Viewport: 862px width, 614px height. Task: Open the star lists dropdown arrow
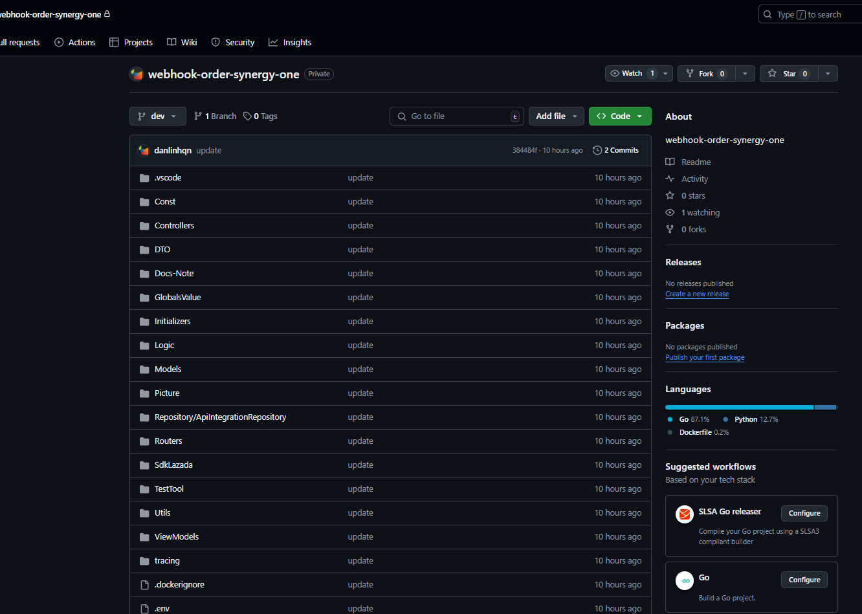click(x=828, y=74)
